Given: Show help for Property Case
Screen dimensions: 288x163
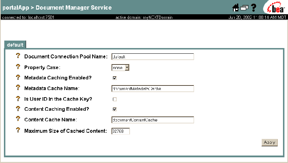Looking at the screenshot, I should [x=18, y=67].
